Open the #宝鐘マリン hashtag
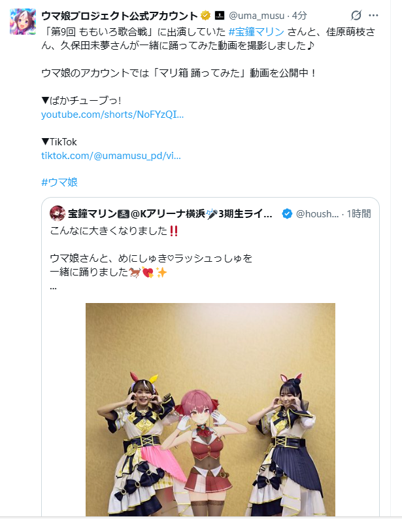The height and width of the screenshot is (519, 402). click(x=256, y=32)
